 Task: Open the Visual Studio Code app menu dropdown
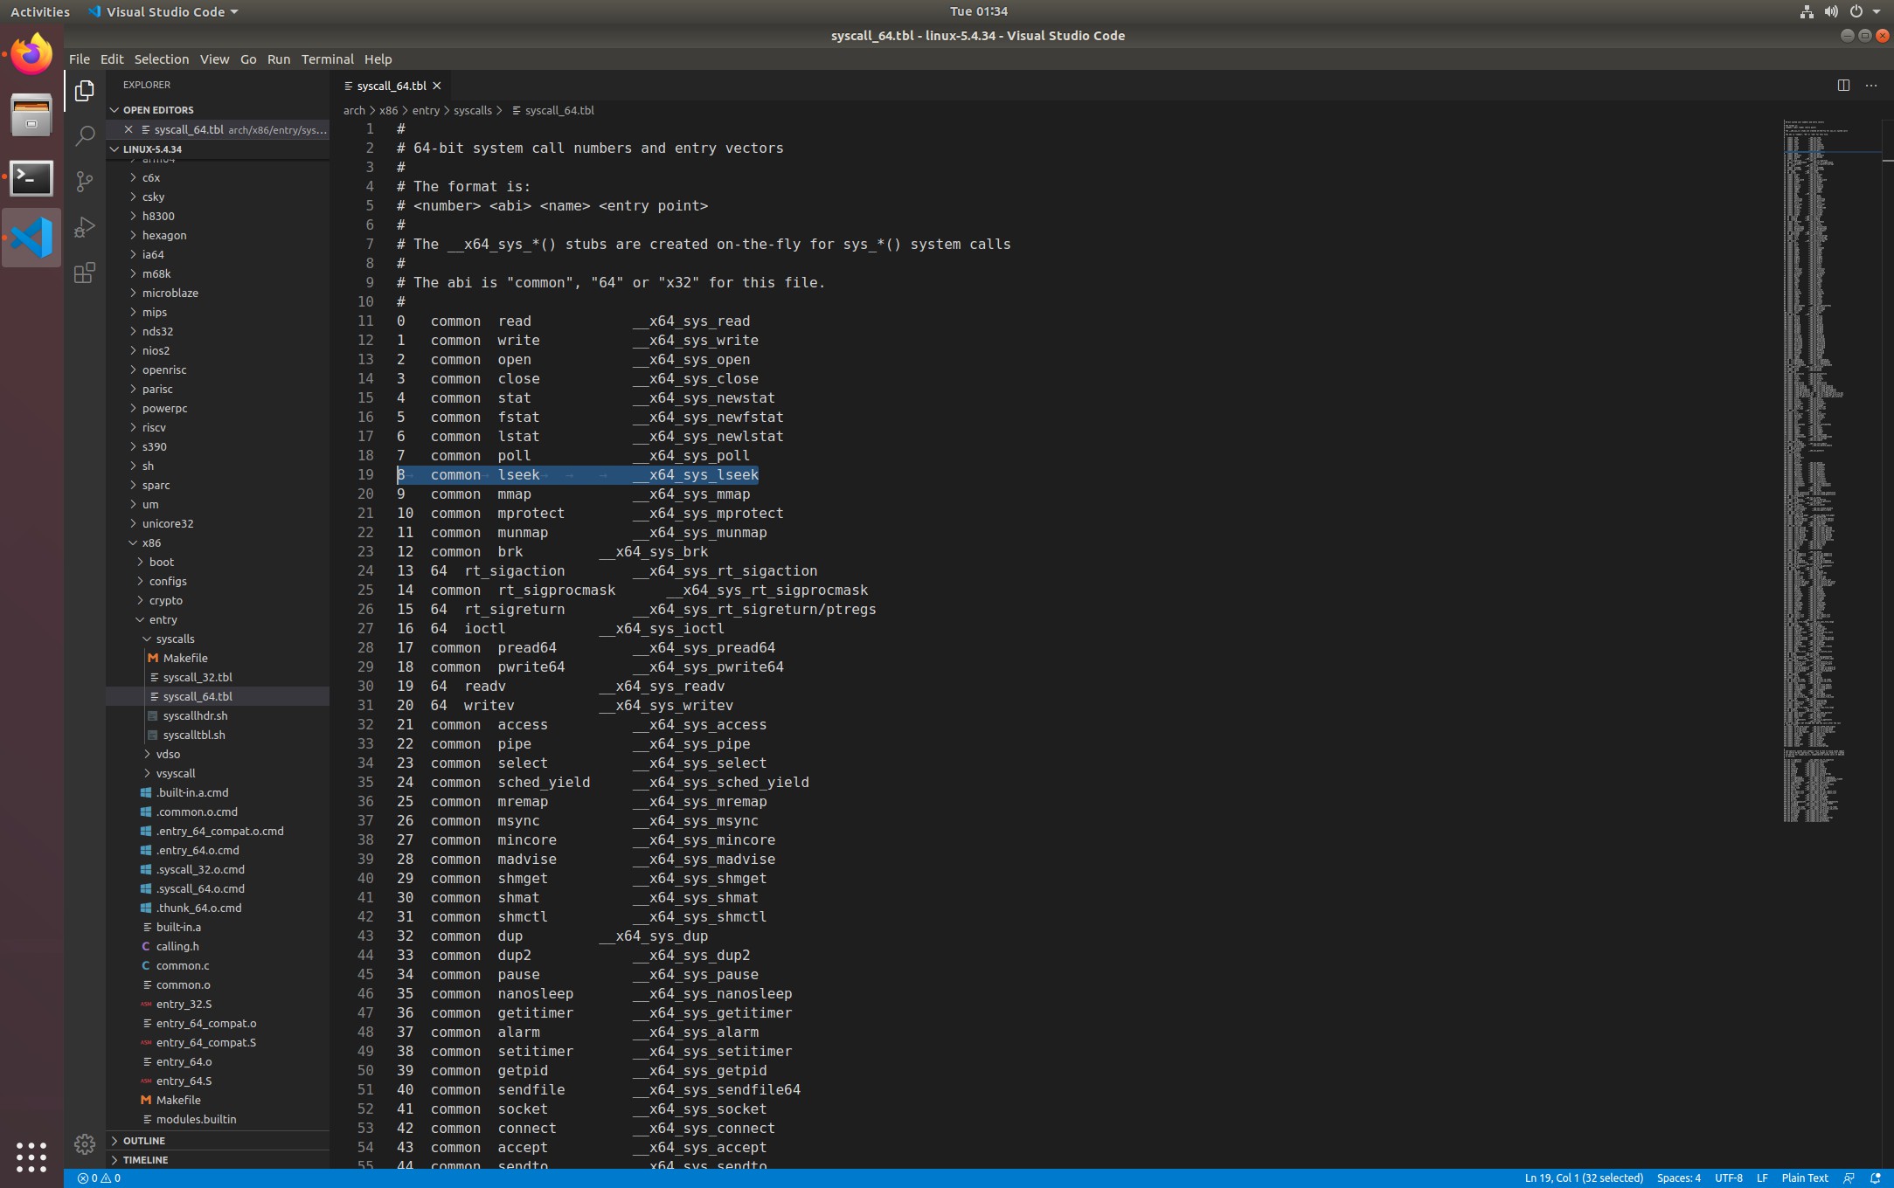(x=163, y=11)
